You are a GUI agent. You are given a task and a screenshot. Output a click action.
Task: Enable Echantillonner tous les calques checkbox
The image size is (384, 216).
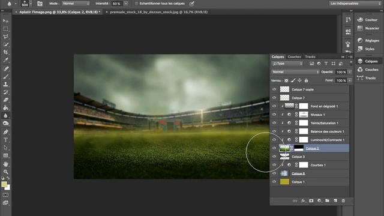pos(136,4)
